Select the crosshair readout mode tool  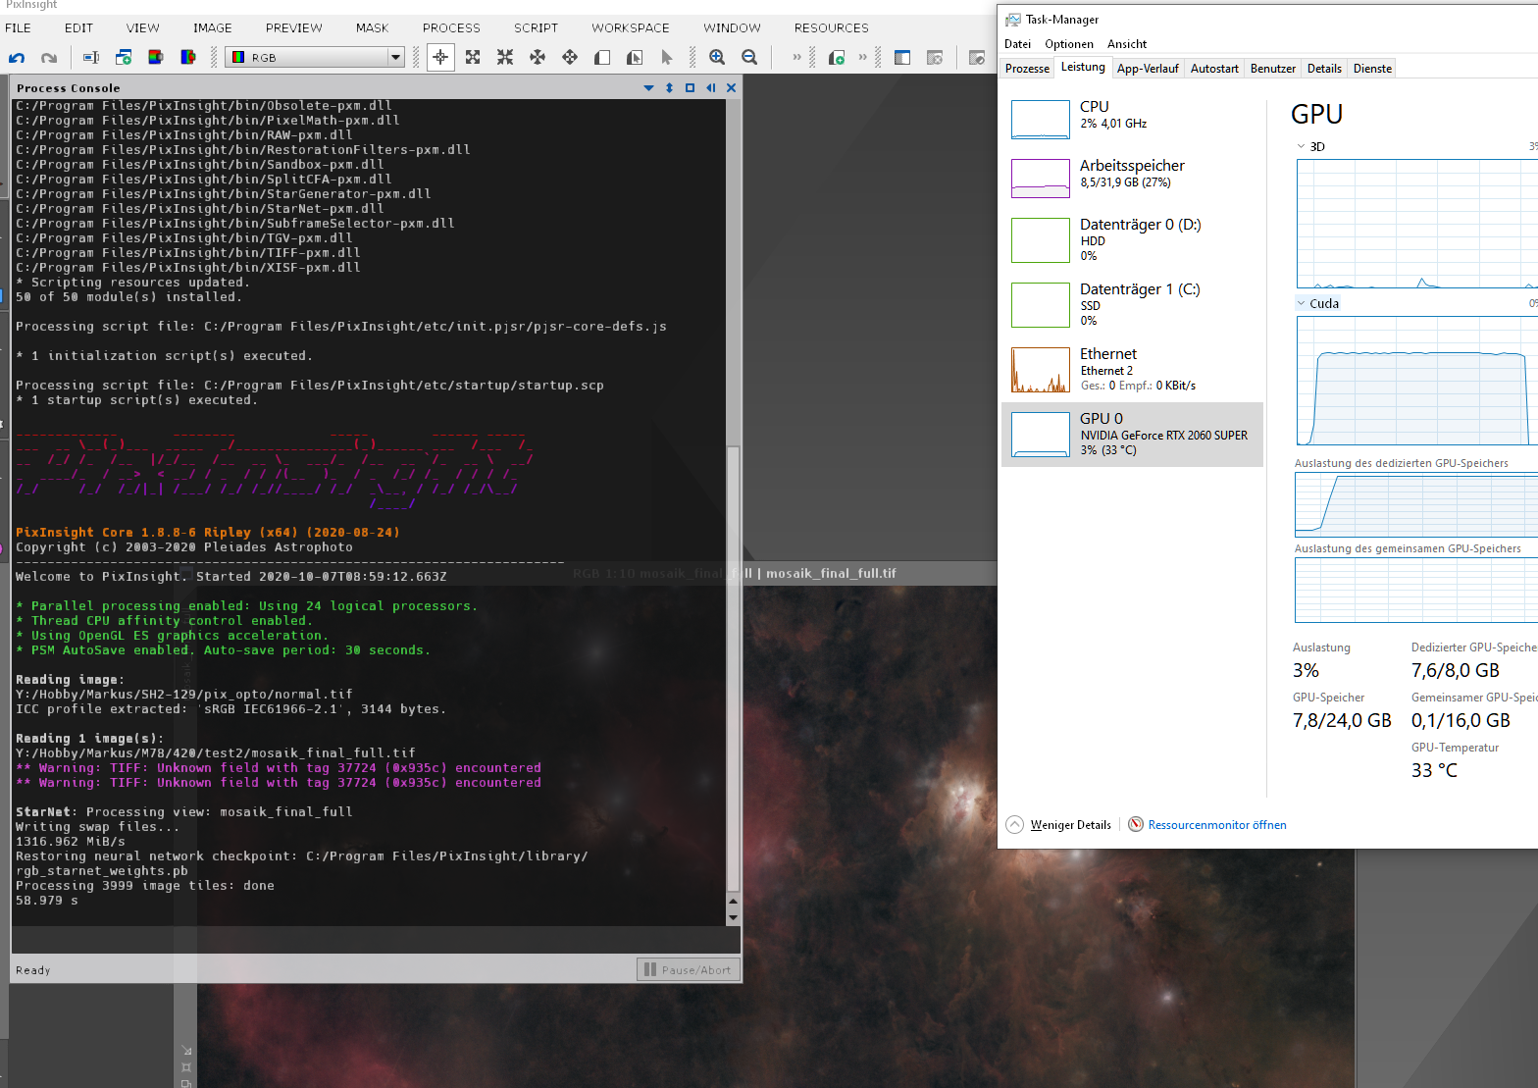click(440, 58)
